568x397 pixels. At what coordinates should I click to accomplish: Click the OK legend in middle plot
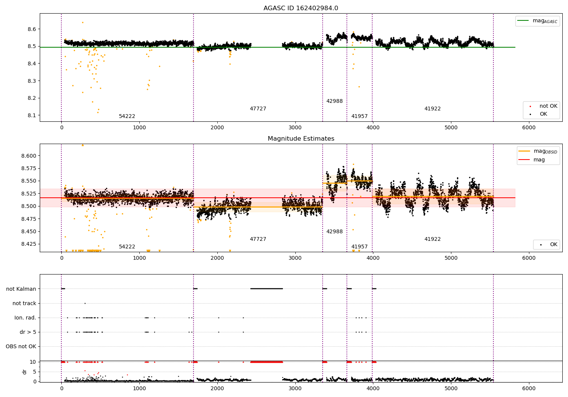546,245
